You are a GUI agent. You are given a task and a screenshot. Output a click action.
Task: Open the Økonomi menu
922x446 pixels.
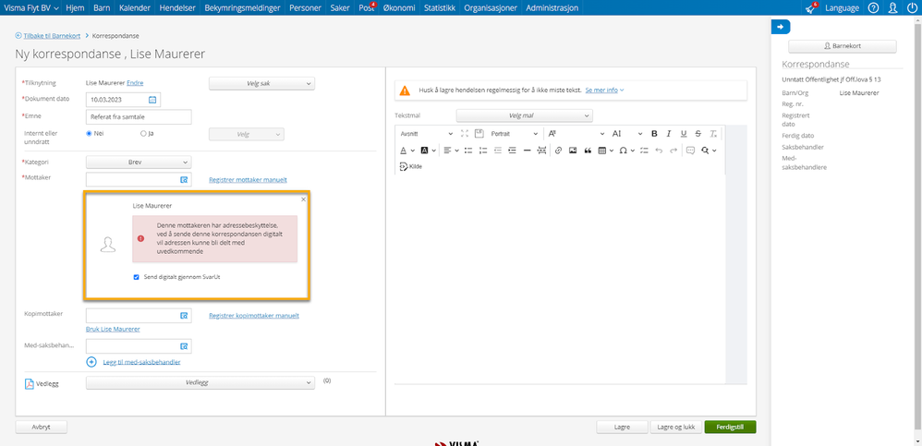click(x=399, y=7)
